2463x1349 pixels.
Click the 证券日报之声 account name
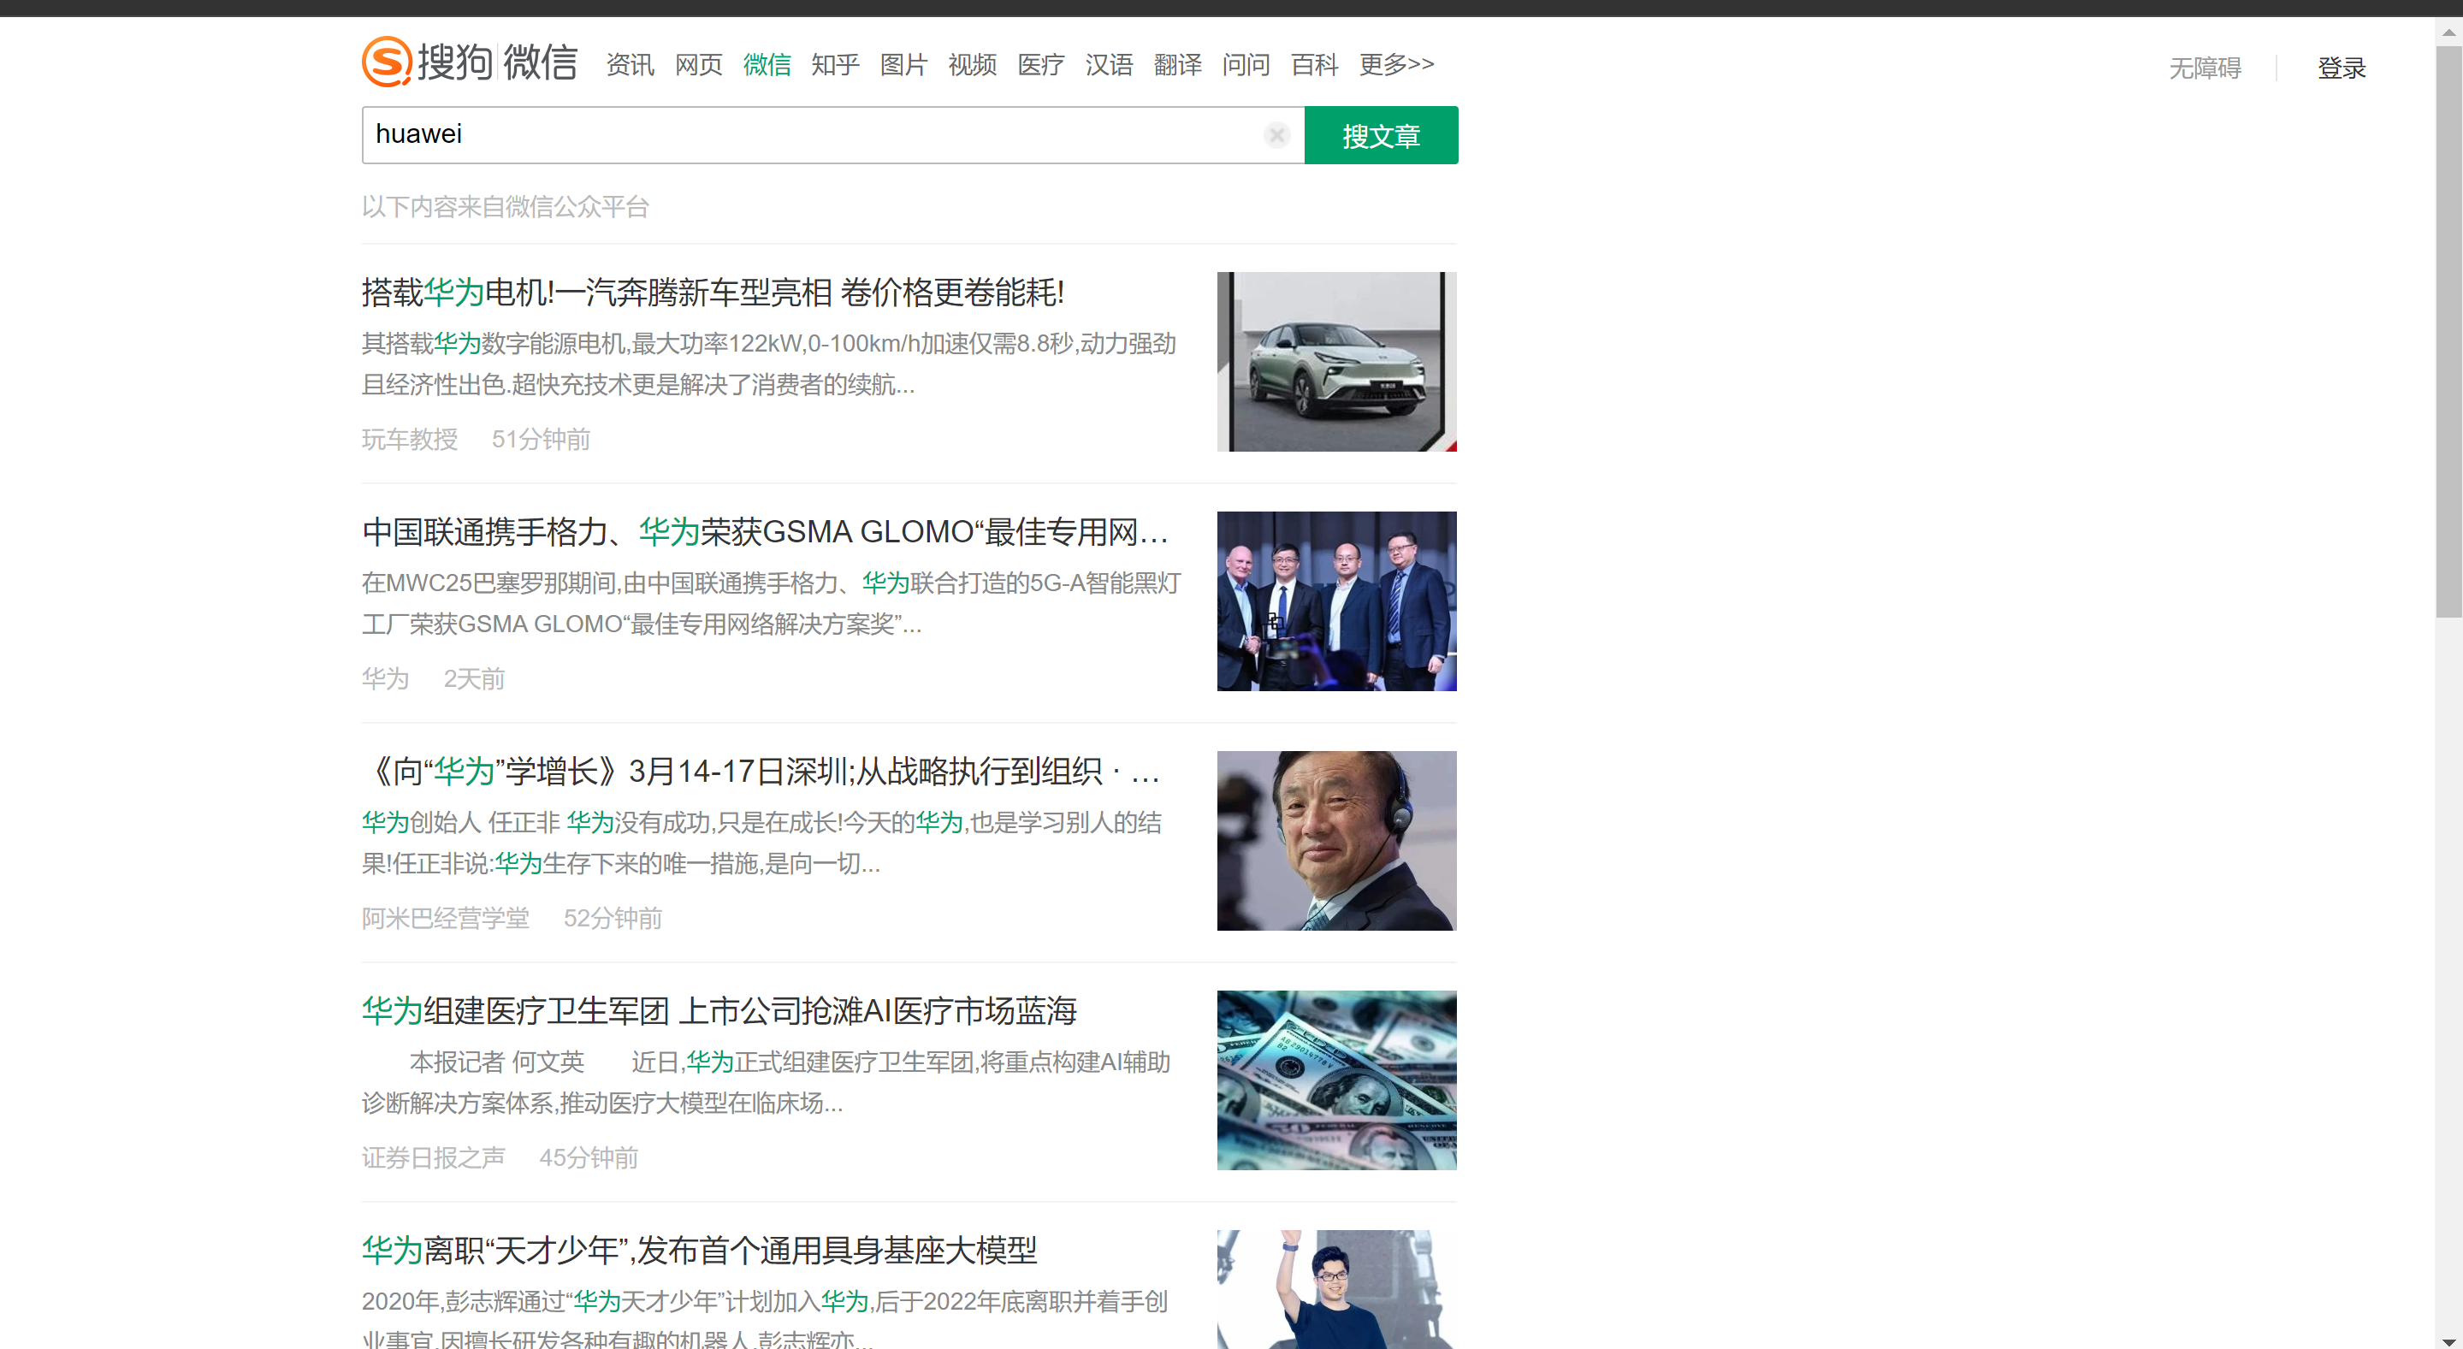433,1157
